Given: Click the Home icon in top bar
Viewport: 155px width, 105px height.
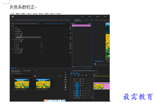Looking at the screenshot, I should click(x=13, y=16).
